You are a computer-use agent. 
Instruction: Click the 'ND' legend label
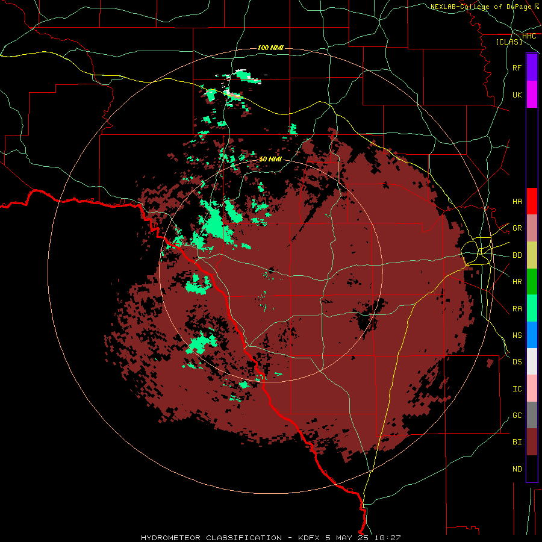point(517,469)
